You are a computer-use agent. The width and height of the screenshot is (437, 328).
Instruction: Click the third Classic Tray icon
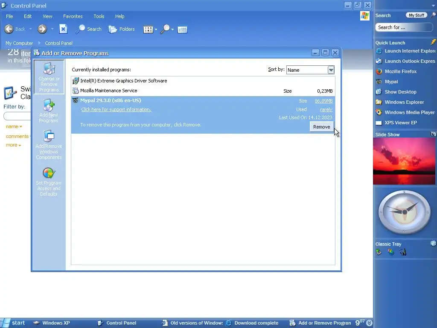pos(403,252)
